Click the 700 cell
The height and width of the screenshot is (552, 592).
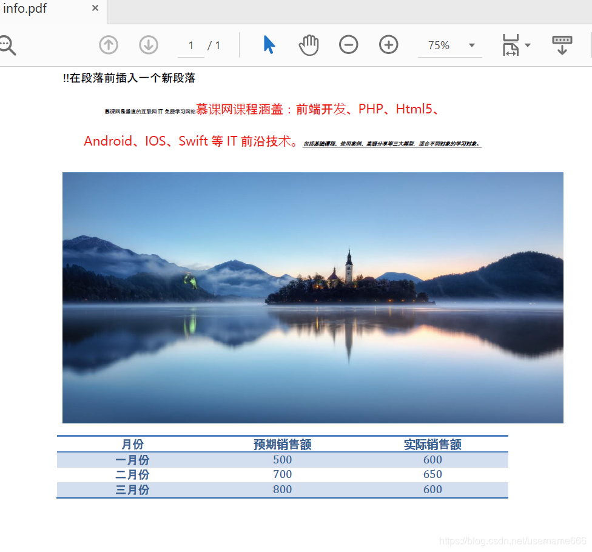(x=283, y=474)
